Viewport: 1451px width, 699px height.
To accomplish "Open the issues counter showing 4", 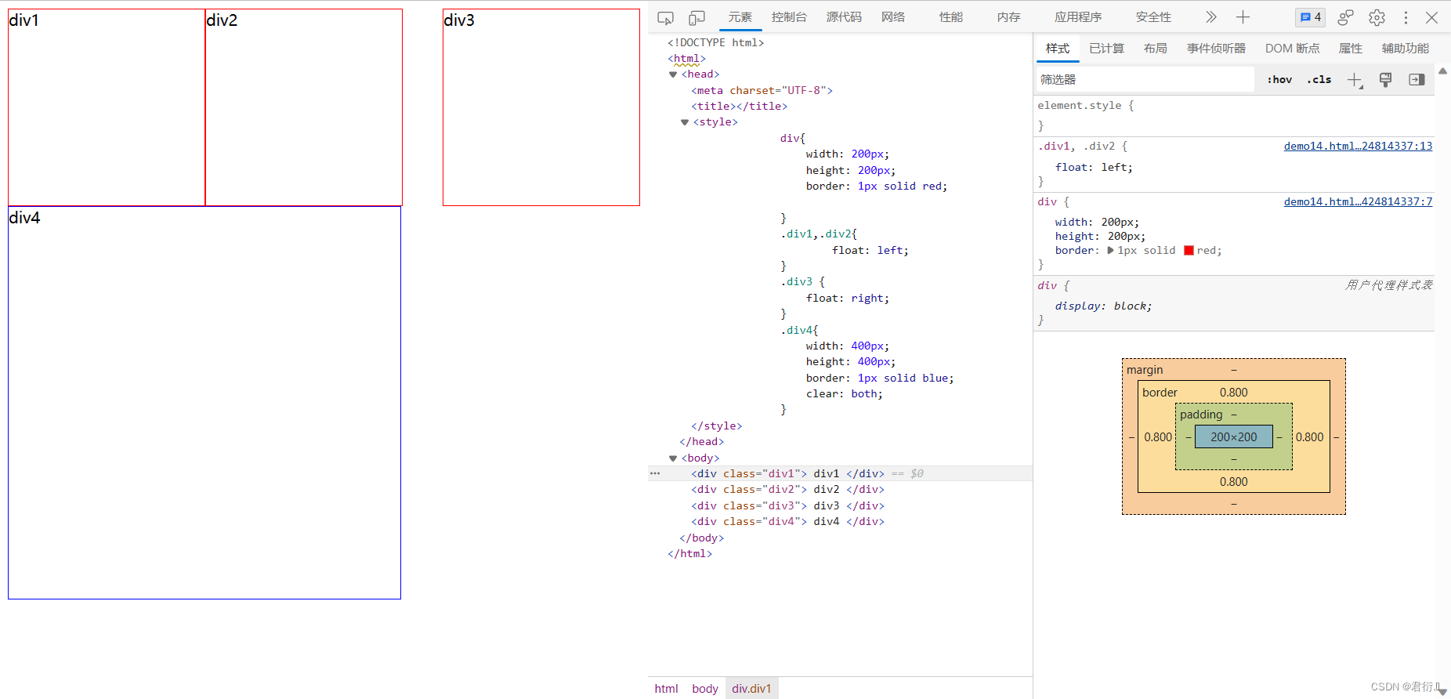I will [1310, 17].
